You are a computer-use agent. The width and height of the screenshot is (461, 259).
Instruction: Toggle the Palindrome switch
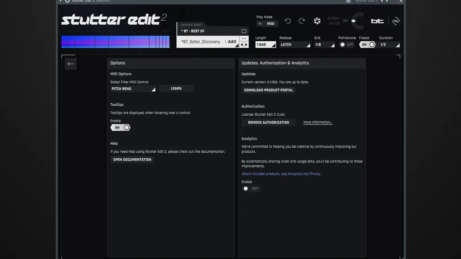click(x=347, y=45)
